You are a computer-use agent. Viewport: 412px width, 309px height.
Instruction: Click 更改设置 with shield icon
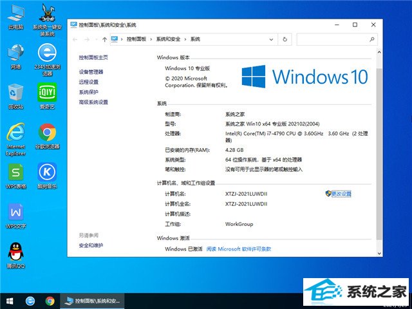coord(338,194)
